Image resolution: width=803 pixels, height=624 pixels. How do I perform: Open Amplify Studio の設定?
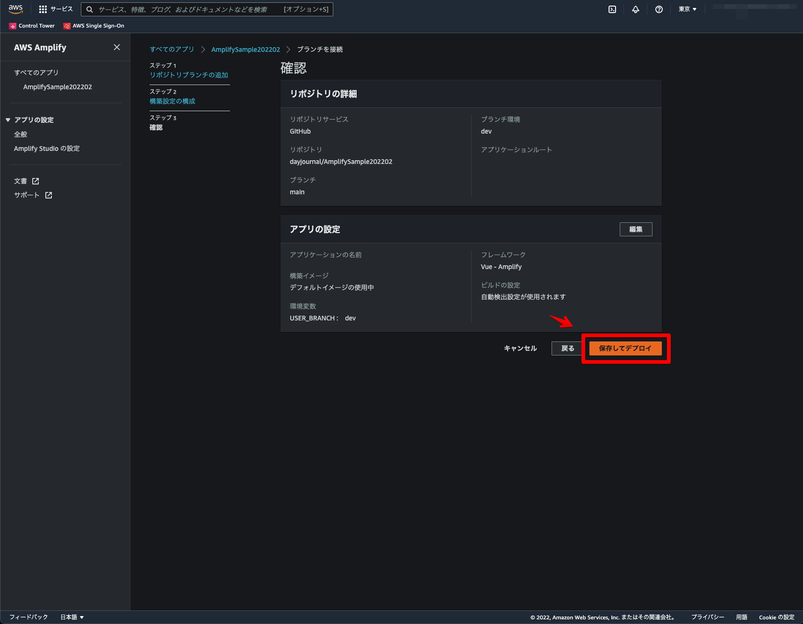[47, 149]
